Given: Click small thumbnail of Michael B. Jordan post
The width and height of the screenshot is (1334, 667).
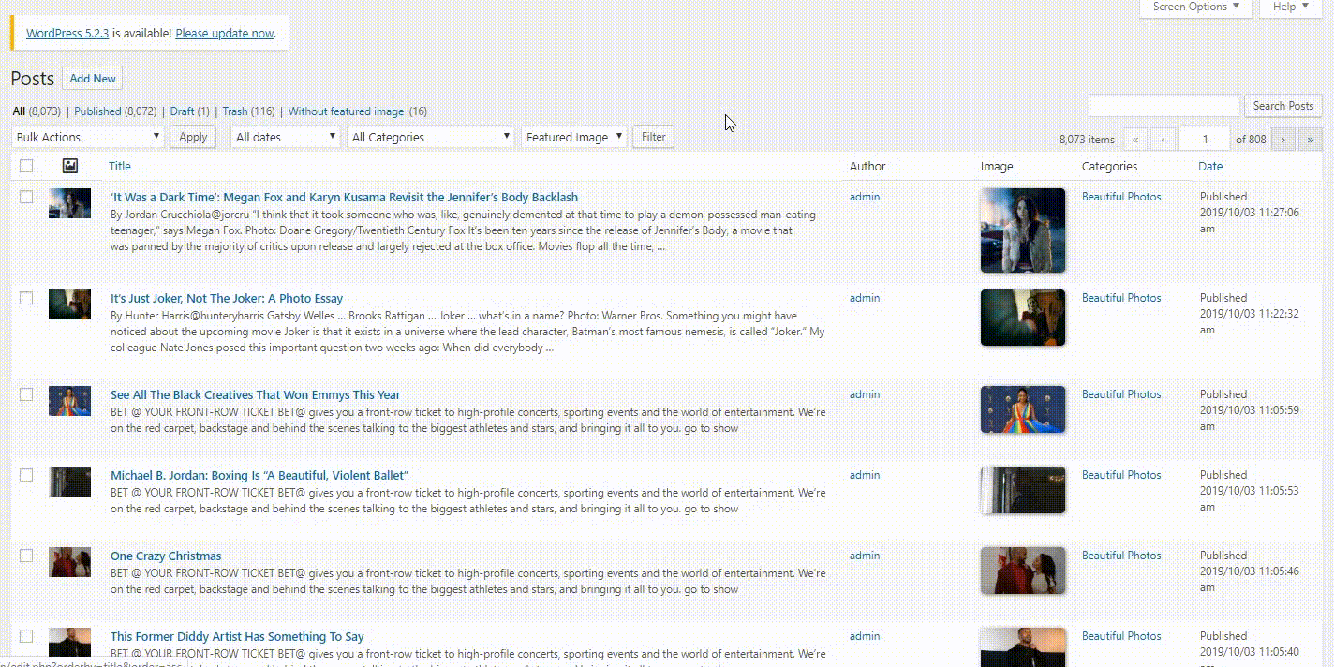Looking at the screenshot, I should pyautogui.click(x=69, y=482).
